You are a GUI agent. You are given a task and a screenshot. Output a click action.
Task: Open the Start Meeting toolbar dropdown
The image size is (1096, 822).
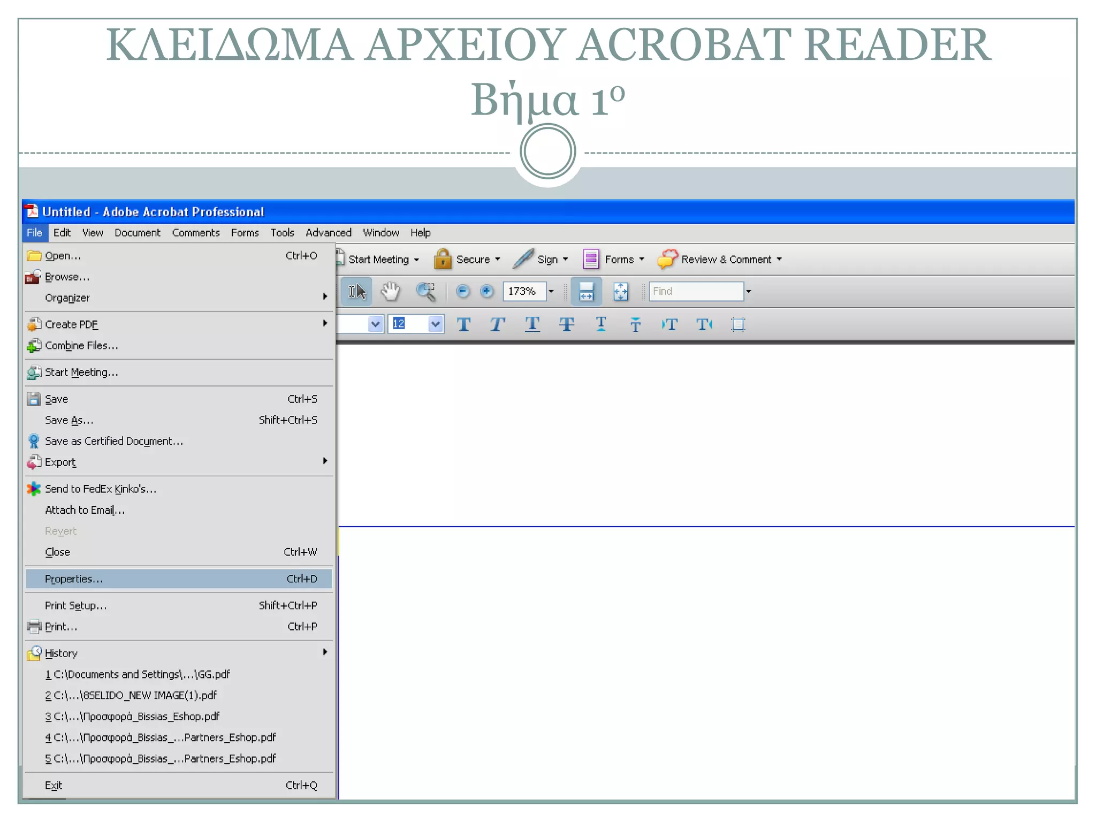click(x=416, y=260)
